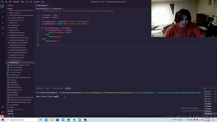
Task: Expand the Salad_json_f23 folder
Action: [14, 30]
